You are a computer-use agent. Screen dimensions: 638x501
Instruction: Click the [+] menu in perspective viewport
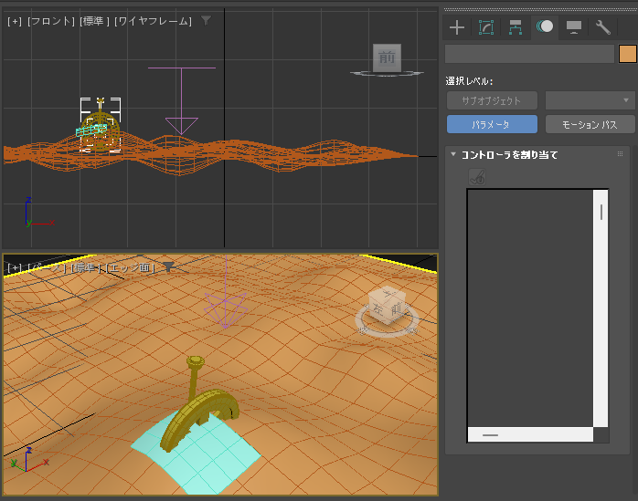[15, 267]
